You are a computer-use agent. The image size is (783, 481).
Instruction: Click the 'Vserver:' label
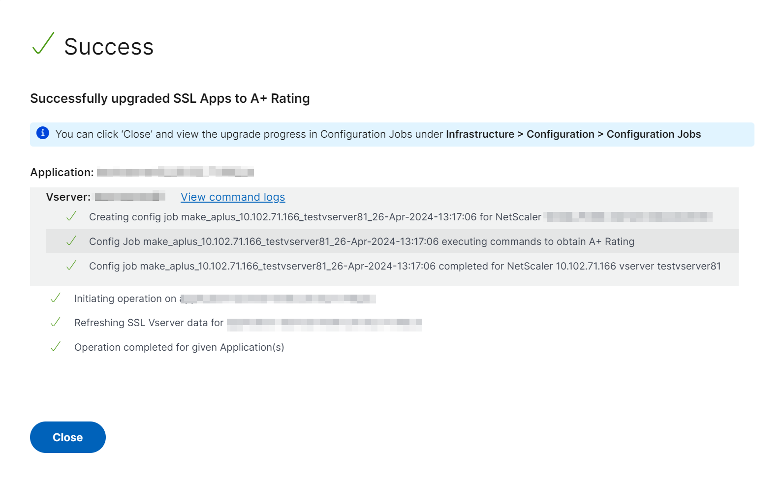[x=68, y=197]
